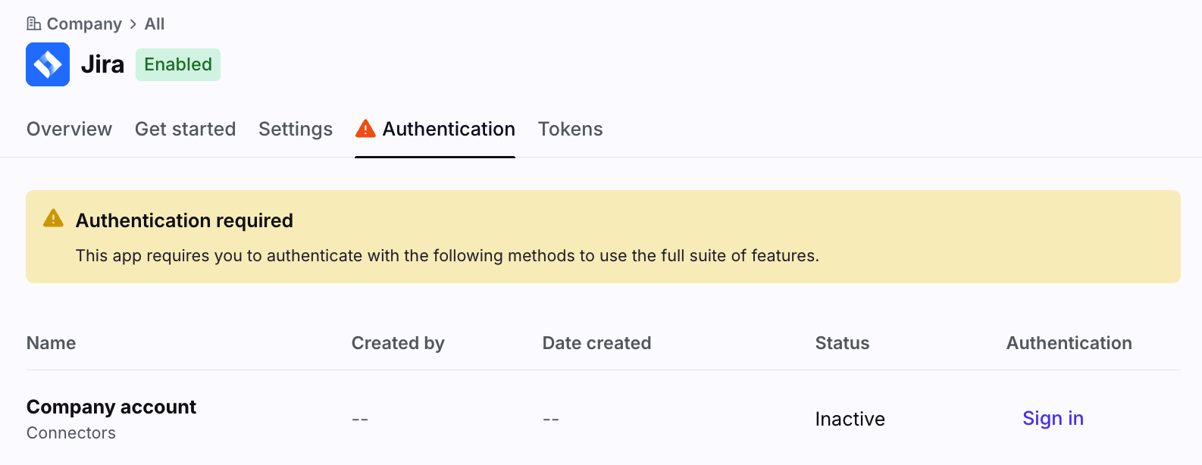This screenshot has width=1202, height=465.
Task: Click the Sign in link
Action: [1053, 419]
